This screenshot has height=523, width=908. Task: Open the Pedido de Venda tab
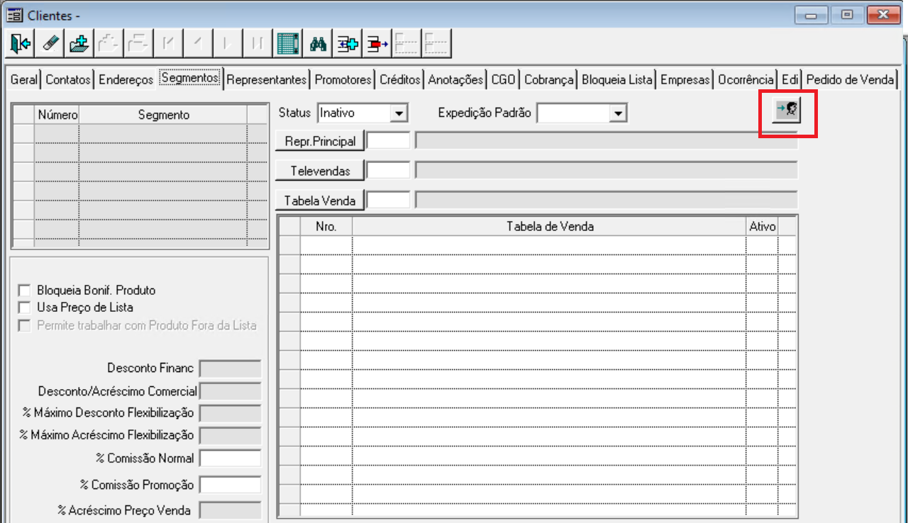coord(850,80)
